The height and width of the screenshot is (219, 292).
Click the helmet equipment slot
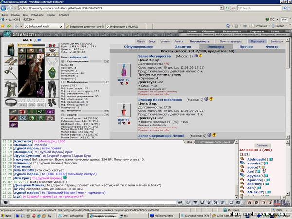point(11,50)
